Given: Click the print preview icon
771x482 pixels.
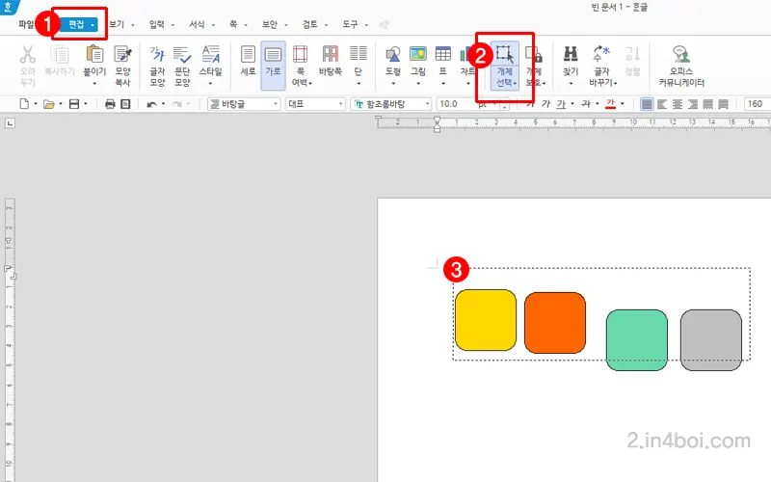Looking at the screenshot, I should click(x=126, y=104).
